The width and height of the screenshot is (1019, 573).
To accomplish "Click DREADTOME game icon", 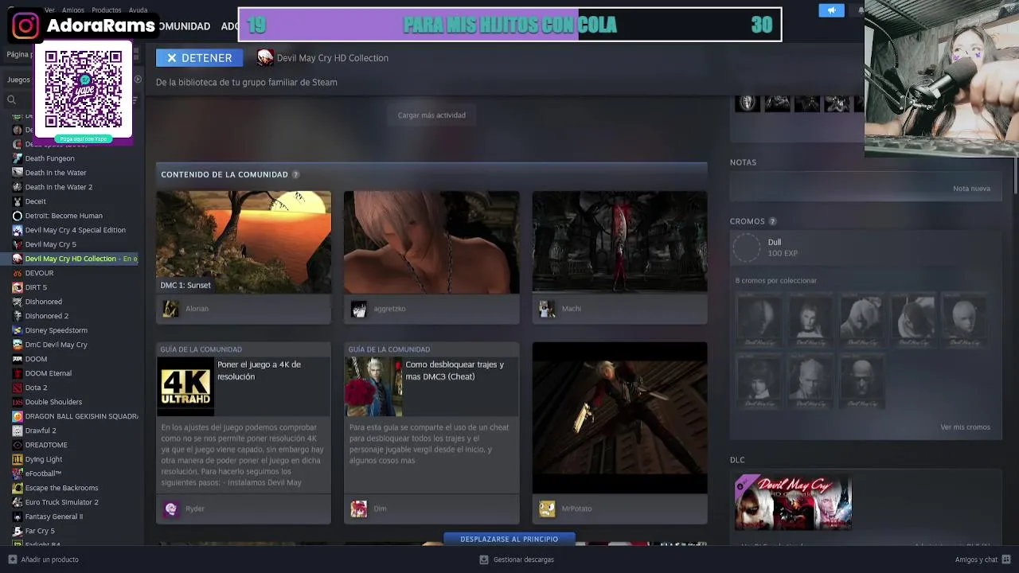I will pos(18,445).
